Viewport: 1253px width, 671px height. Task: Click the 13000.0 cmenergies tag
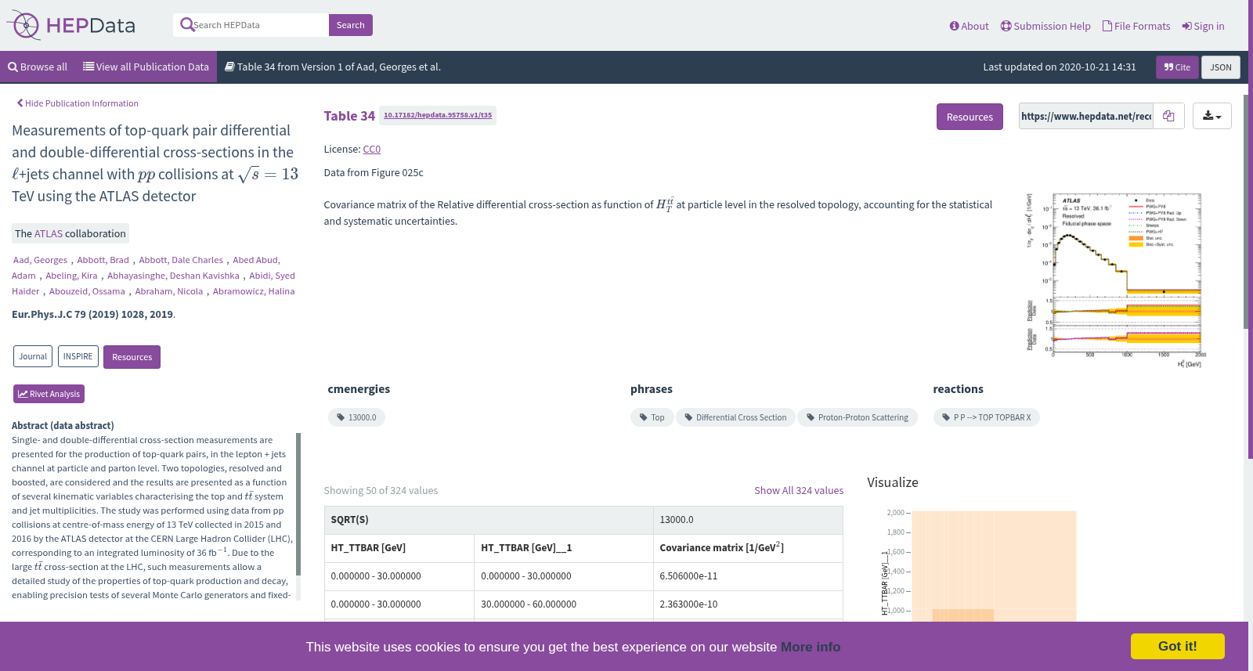(356, 417)
